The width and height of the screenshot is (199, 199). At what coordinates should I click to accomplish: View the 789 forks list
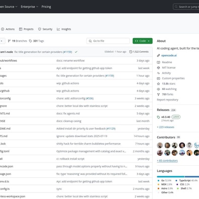click(x=167, y=94)
